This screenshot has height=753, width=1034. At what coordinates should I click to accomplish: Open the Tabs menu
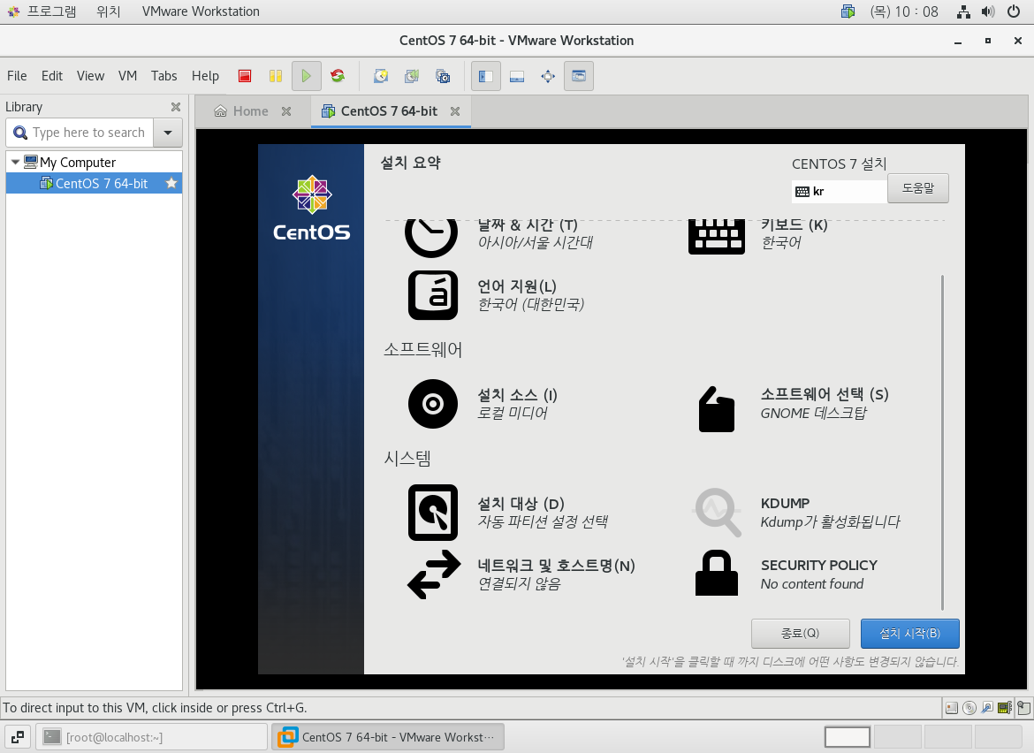[x=164, y=76]
